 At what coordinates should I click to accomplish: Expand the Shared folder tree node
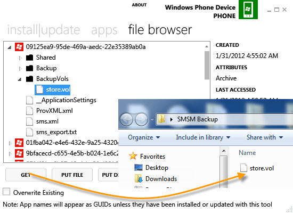click(x=20, y=58)
